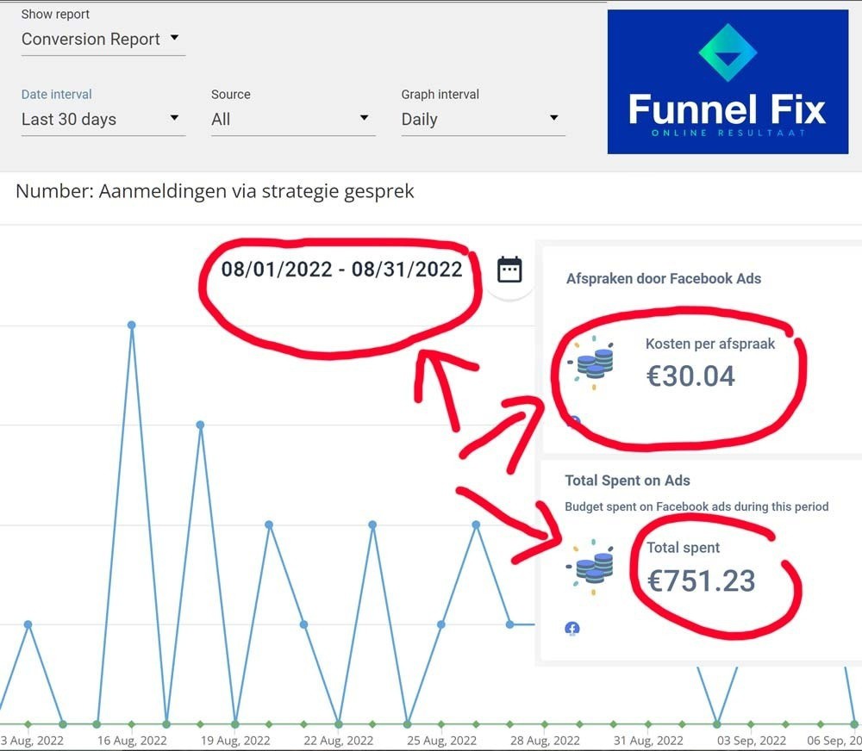
Task: Click the highest data point above 16 Aug
Action: [x=131, y=326]
